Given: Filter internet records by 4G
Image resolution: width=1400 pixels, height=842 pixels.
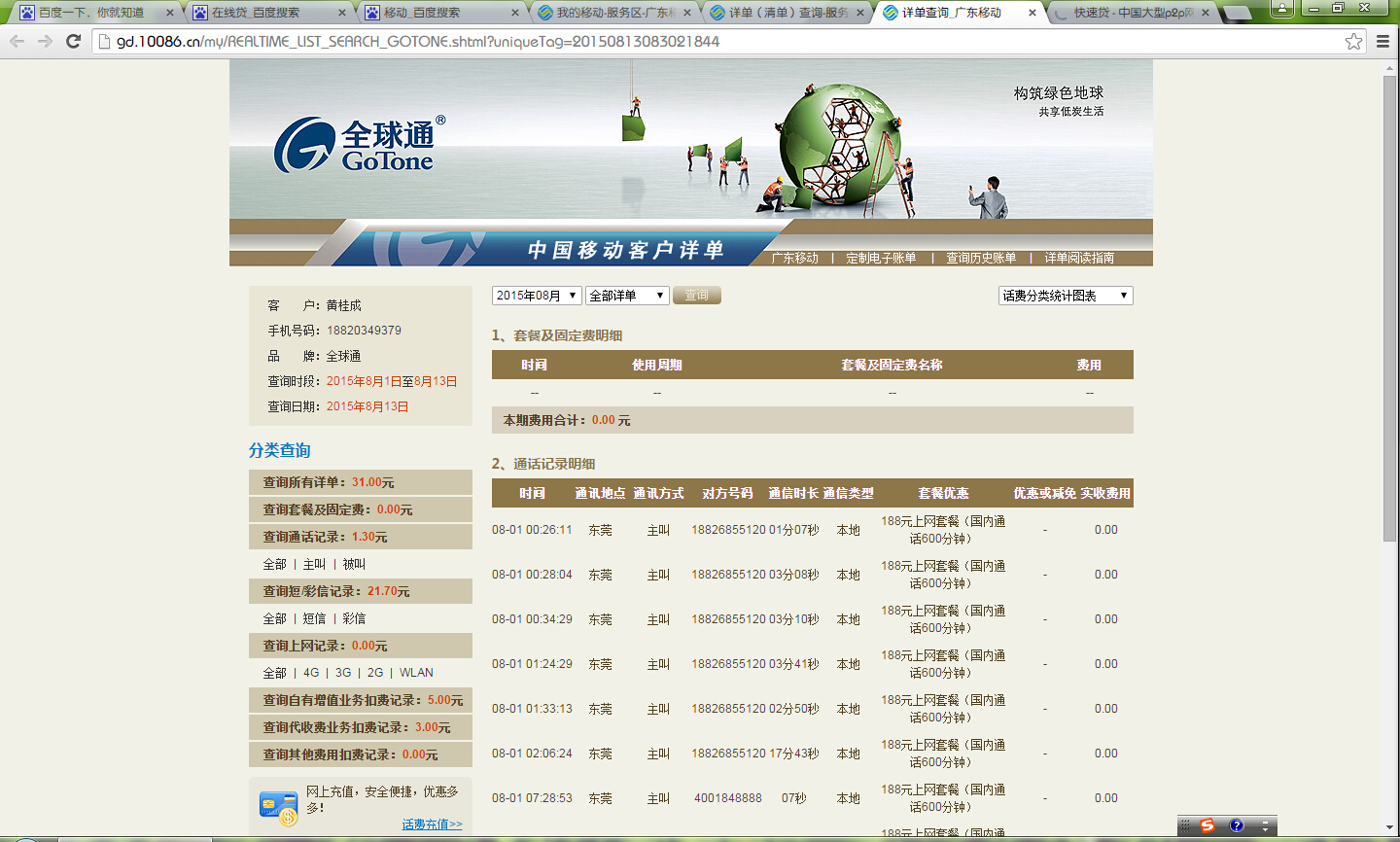Looking at the screenshot, I should (x=311, y=673).
